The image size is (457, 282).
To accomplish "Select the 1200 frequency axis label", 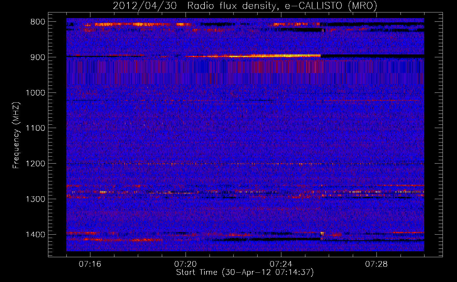I will [x=35, y=164].
